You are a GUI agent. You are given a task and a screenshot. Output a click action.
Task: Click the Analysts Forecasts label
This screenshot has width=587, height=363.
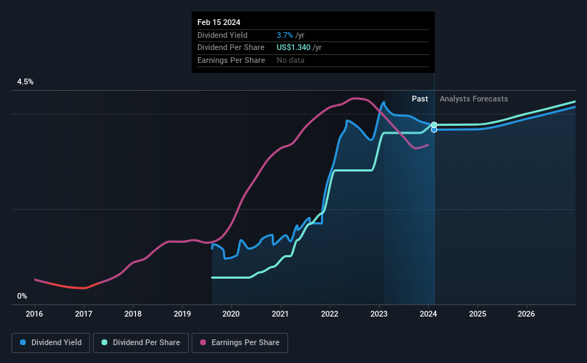473,99
